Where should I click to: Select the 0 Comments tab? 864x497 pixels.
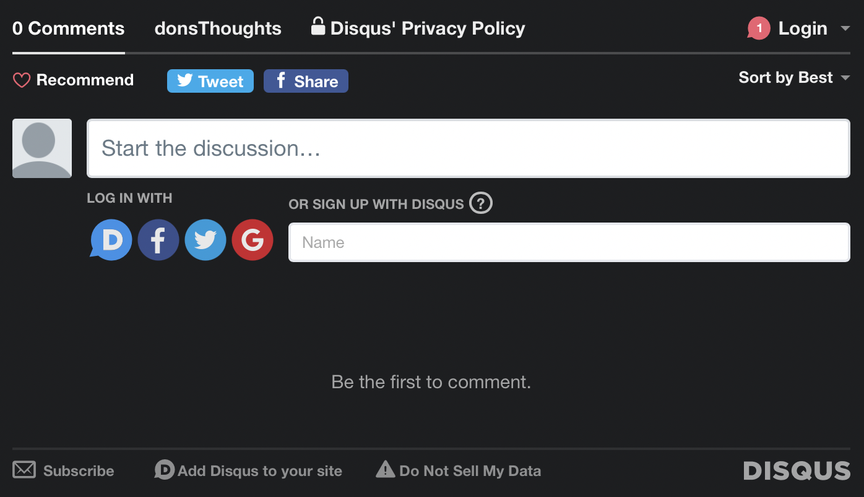coord(69,28)
